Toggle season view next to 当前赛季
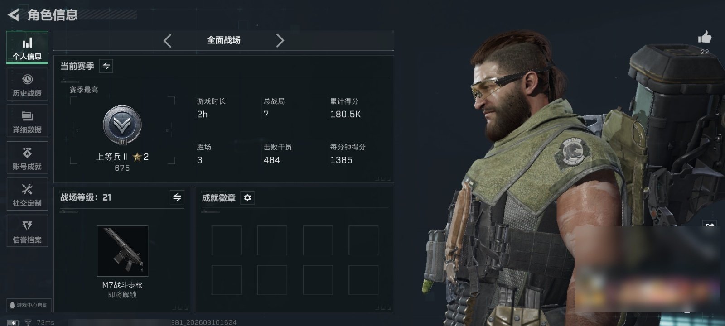The width and height of the screenshot is (725, 326). pos(106,66)
